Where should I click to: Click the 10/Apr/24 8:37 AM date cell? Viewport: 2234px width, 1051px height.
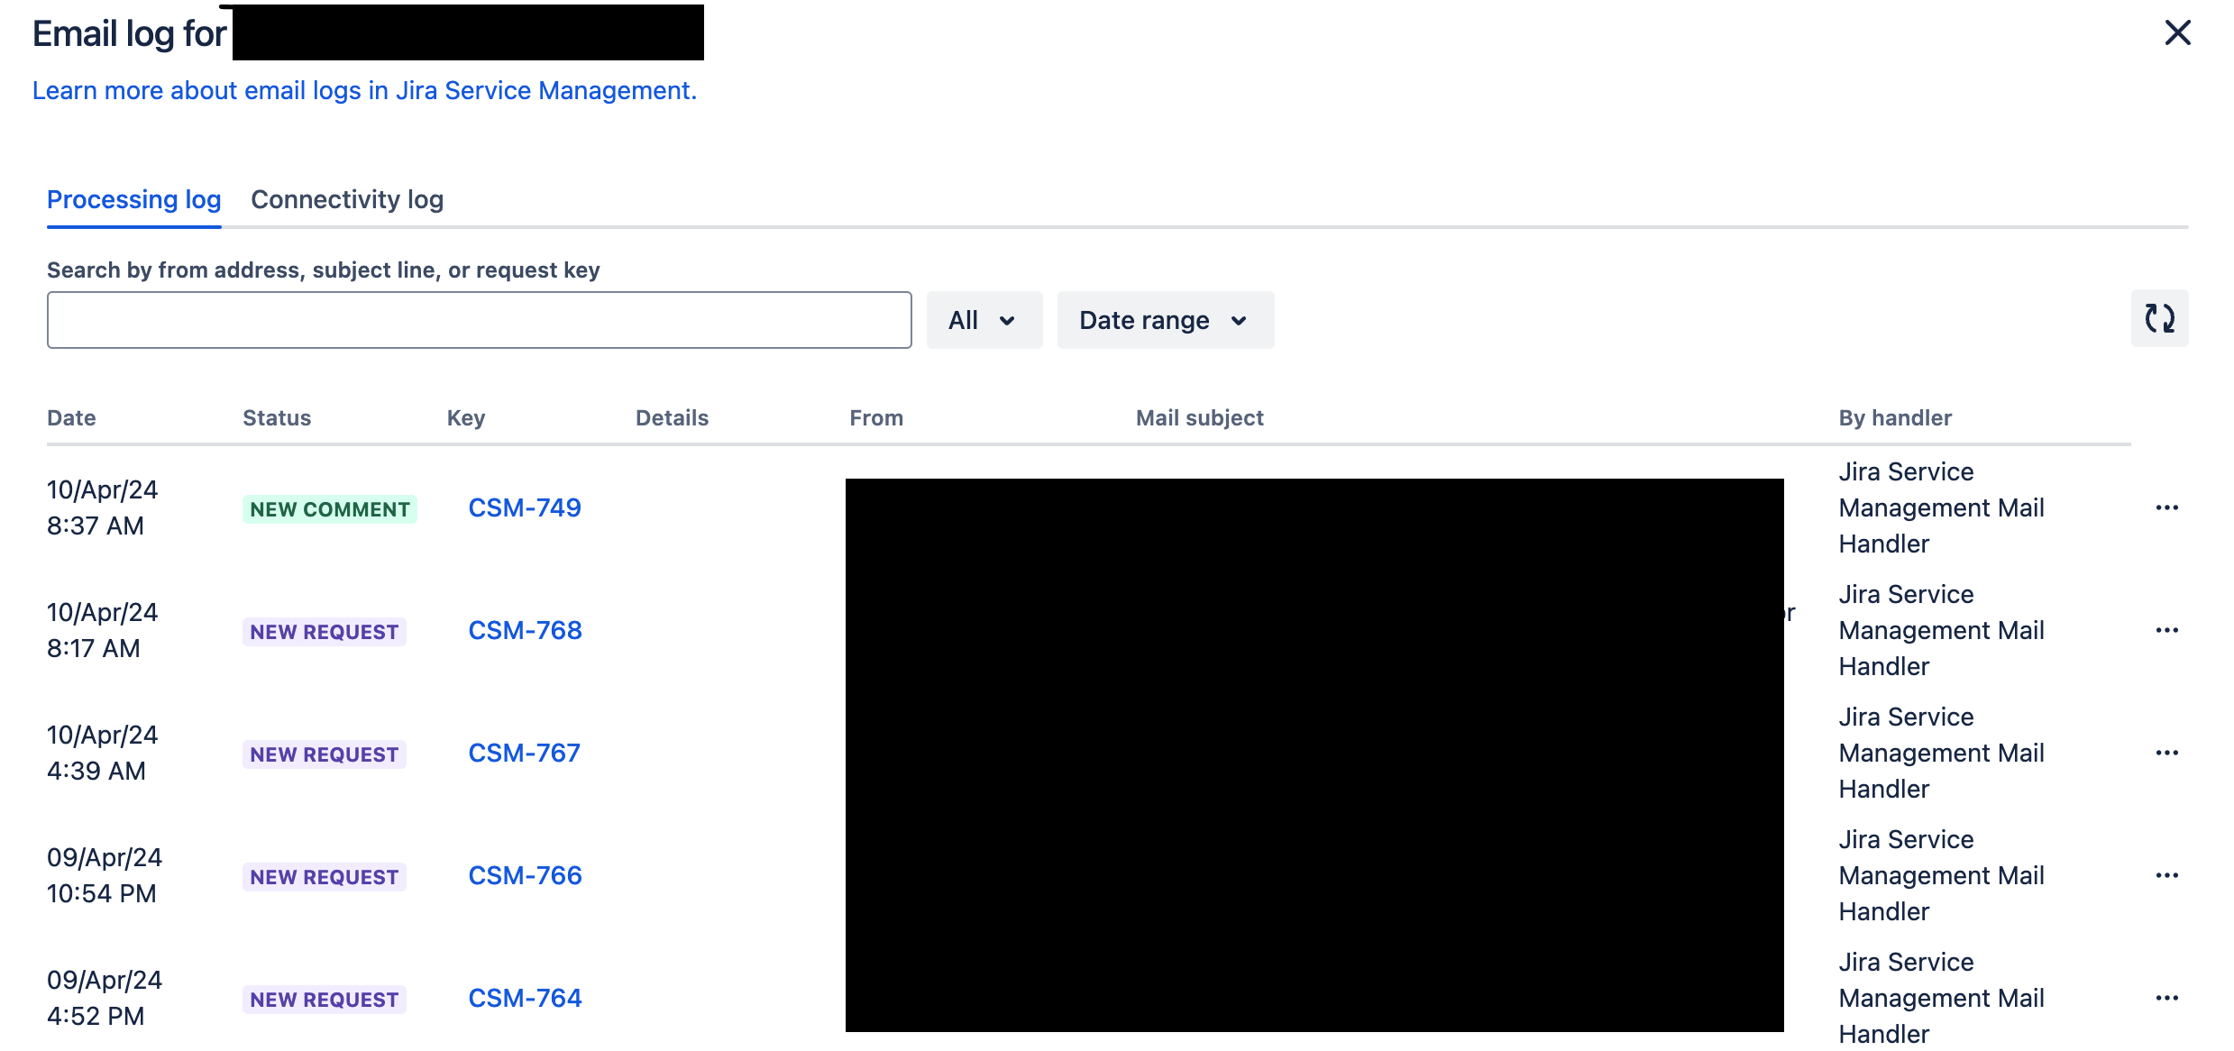[x=102, y=507]
